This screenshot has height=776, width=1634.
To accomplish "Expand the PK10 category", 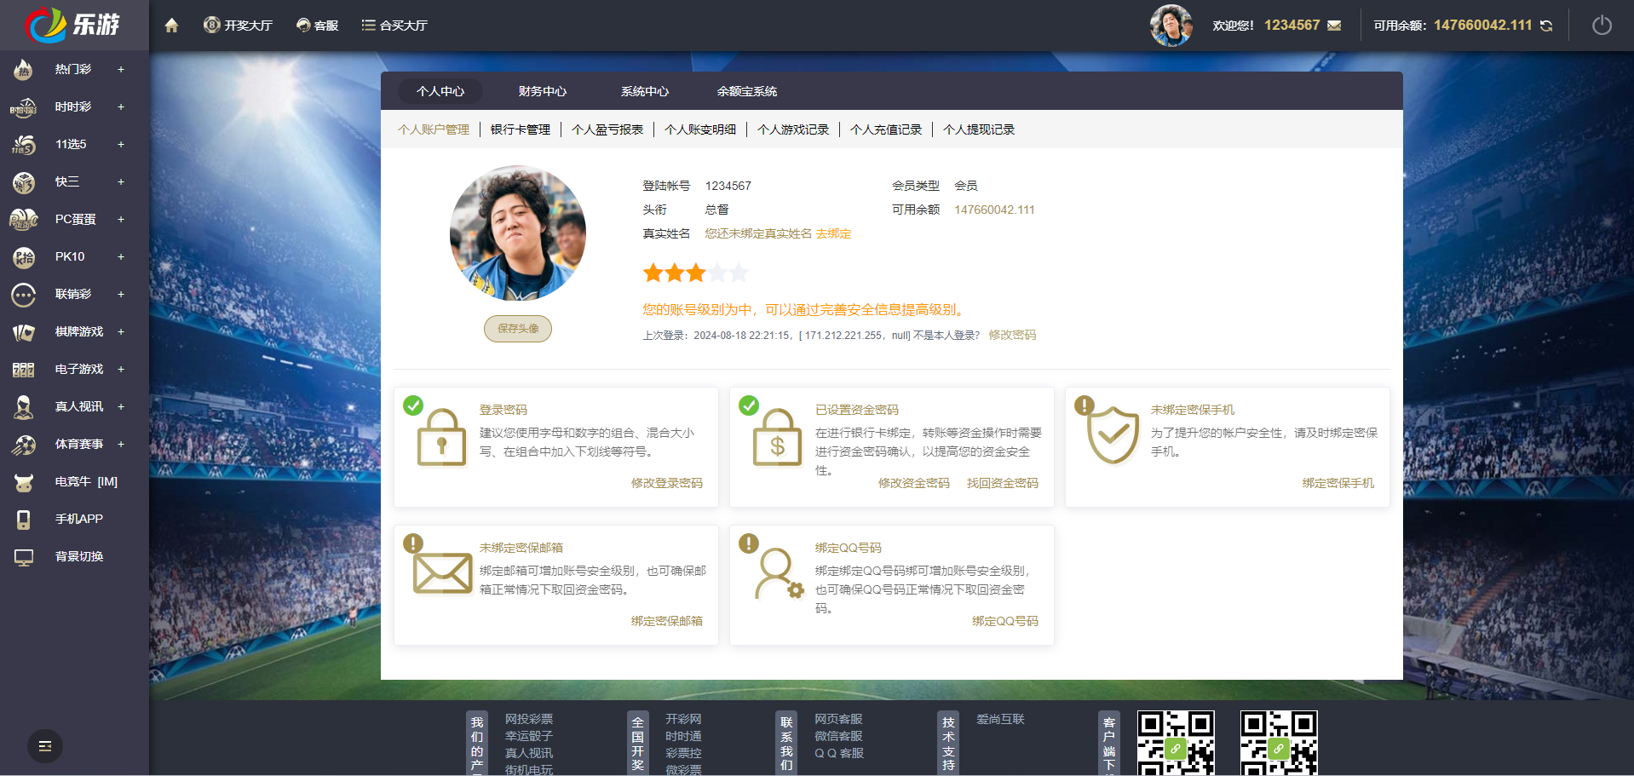I will tap(121, 256).
